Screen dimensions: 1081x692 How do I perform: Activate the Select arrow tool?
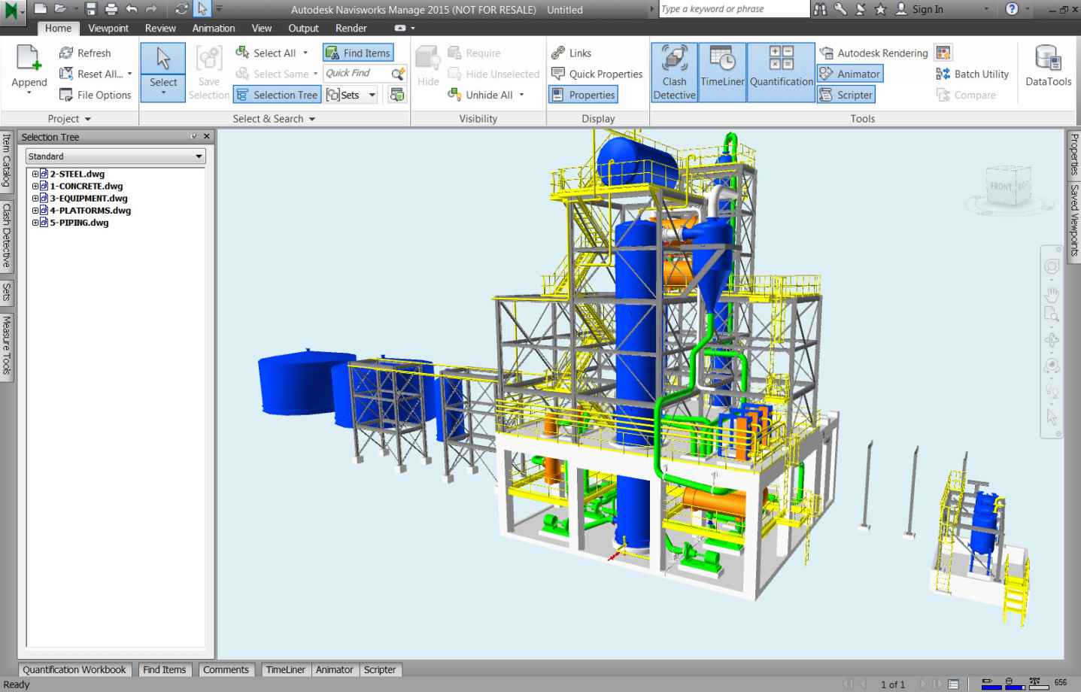coord(163,59)
